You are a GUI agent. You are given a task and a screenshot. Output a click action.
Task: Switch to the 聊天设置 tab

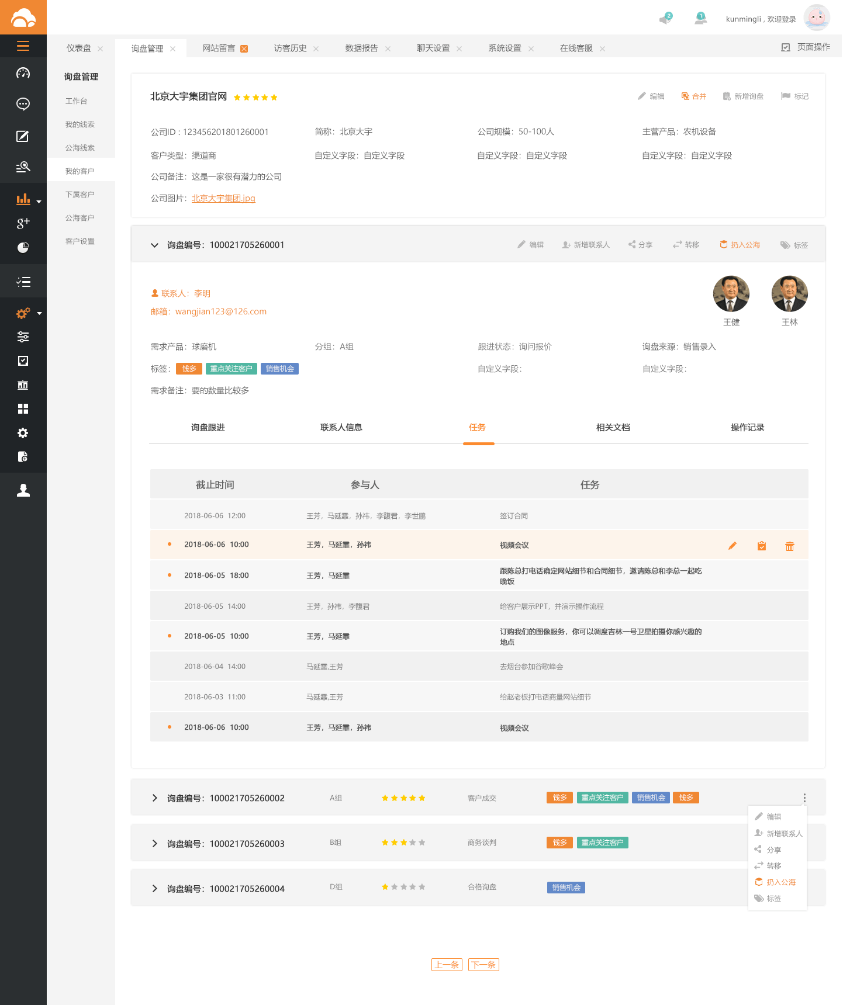click(x=433, y=48)
